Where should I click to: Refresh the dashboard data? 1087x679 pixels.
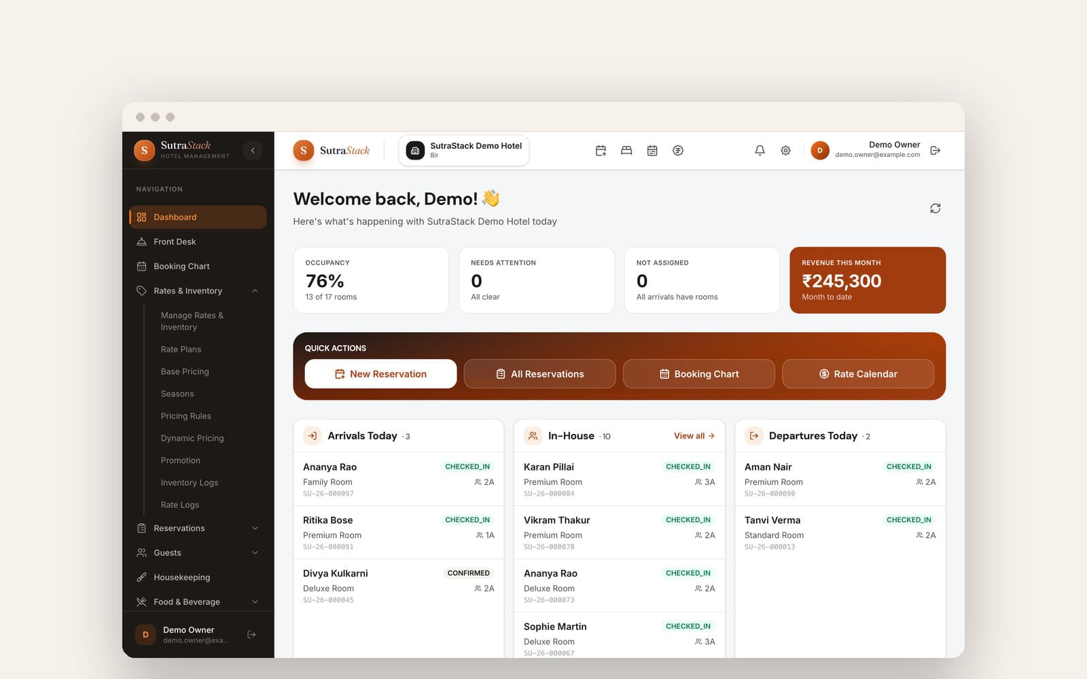935,208
